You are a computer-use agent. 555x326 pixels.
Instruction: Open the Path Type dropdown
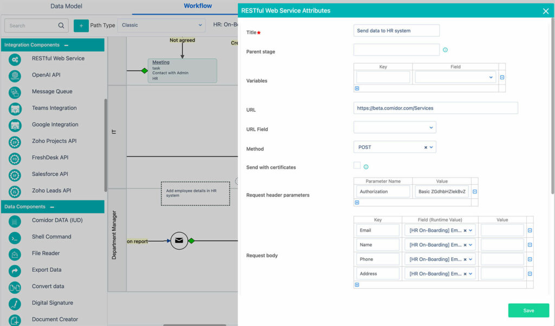click(162, 25)
